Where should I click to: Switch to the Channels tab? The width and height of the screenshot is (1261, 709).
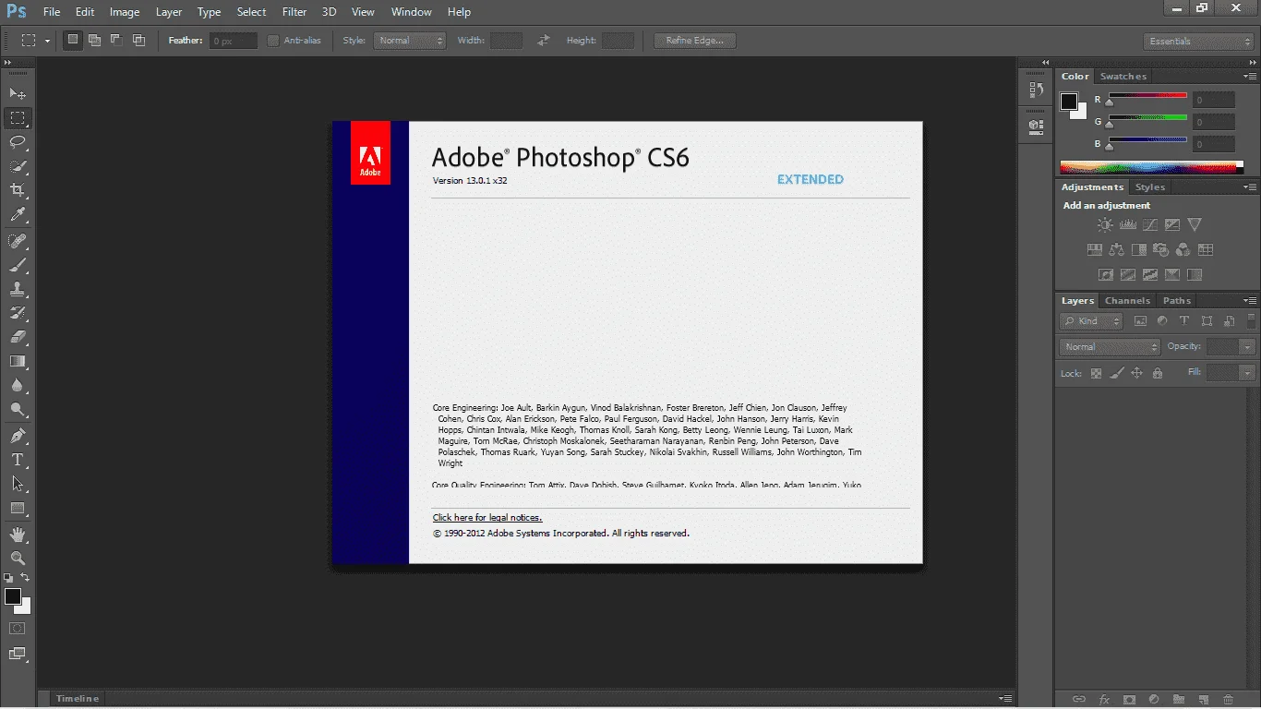(1127, 300)
